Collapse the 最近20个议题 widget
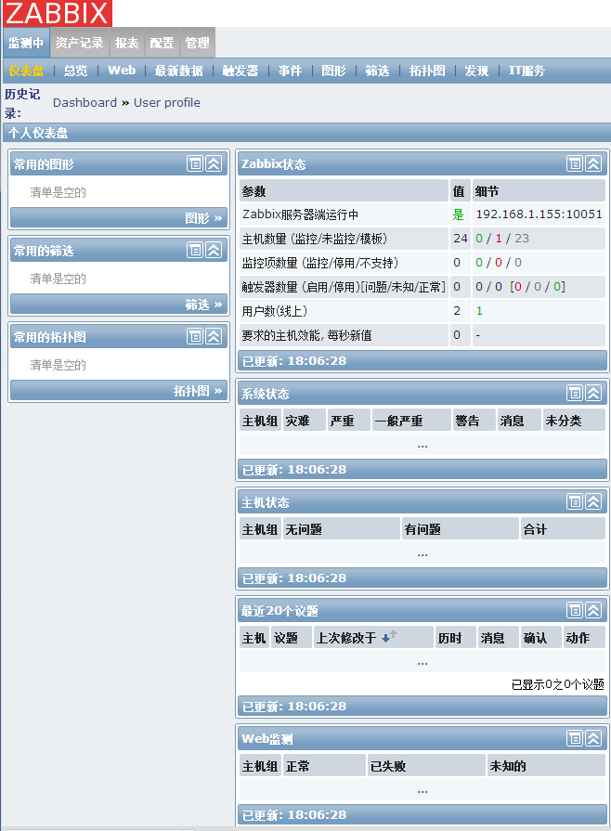611x831 pixels. pos(593,611)
